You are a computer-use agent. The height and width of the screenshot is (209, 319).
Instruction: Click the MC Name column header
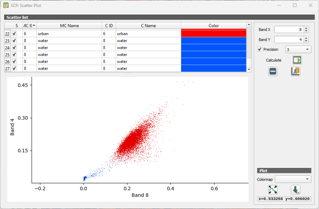[x=69, y=25]
